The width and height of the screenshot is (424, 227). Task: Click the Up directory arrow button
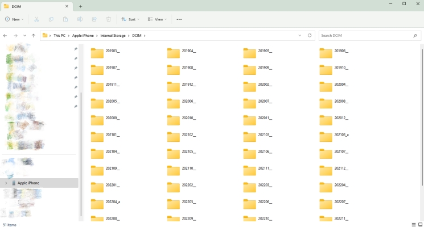pos(34,35)
